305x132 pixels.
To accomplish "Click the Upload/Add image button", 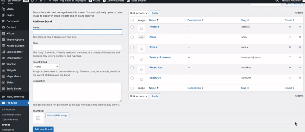I will click(57, 116).
